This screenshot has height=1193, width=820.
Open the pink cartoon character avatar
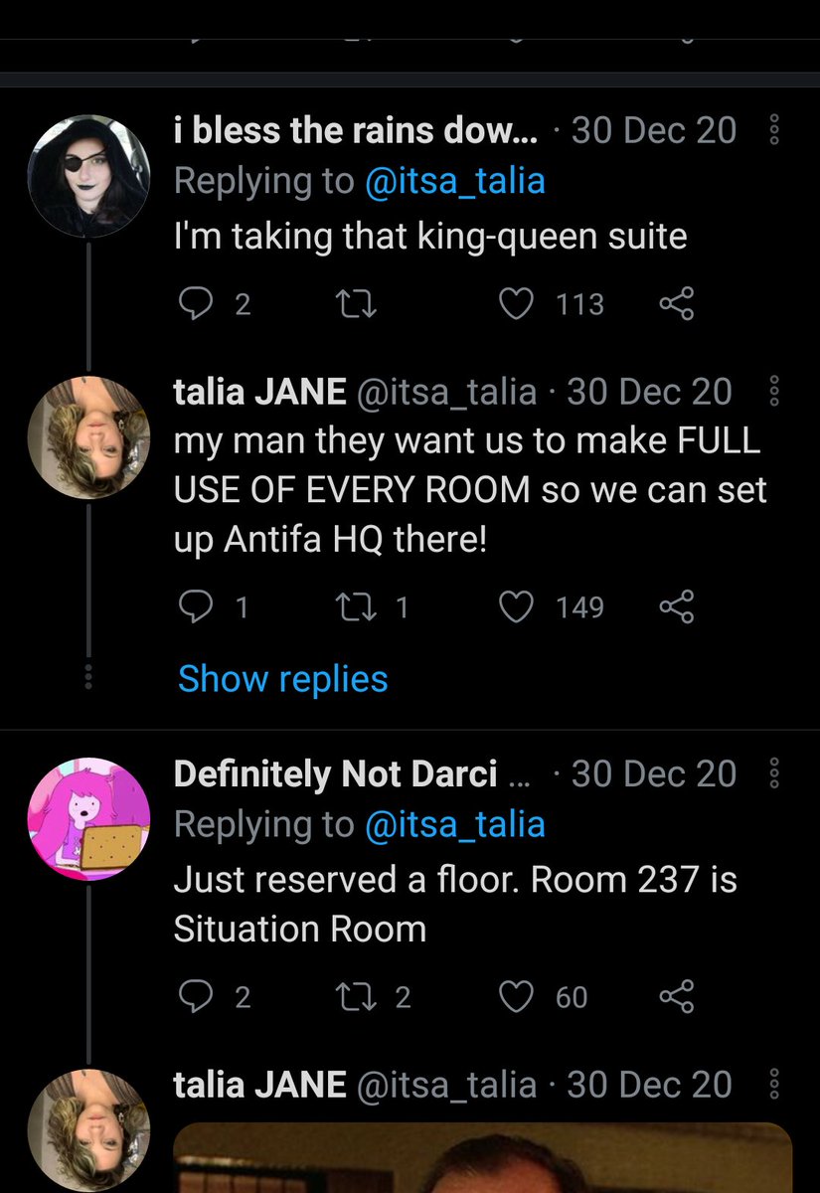coord(89,818)
